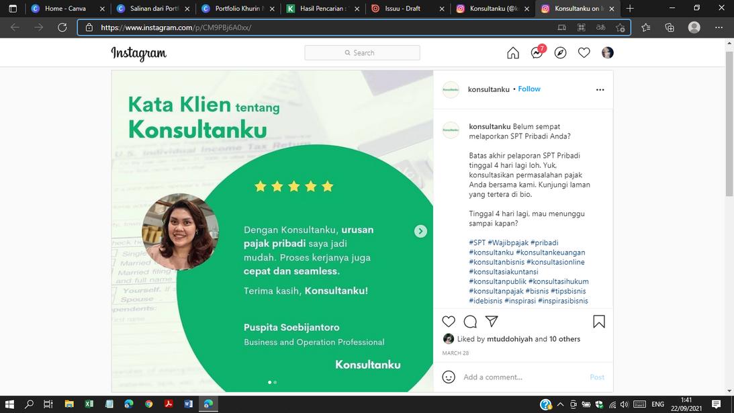Viewport: 734px width, 413px height.
Task: Go back in browser history
Action: 15,28
